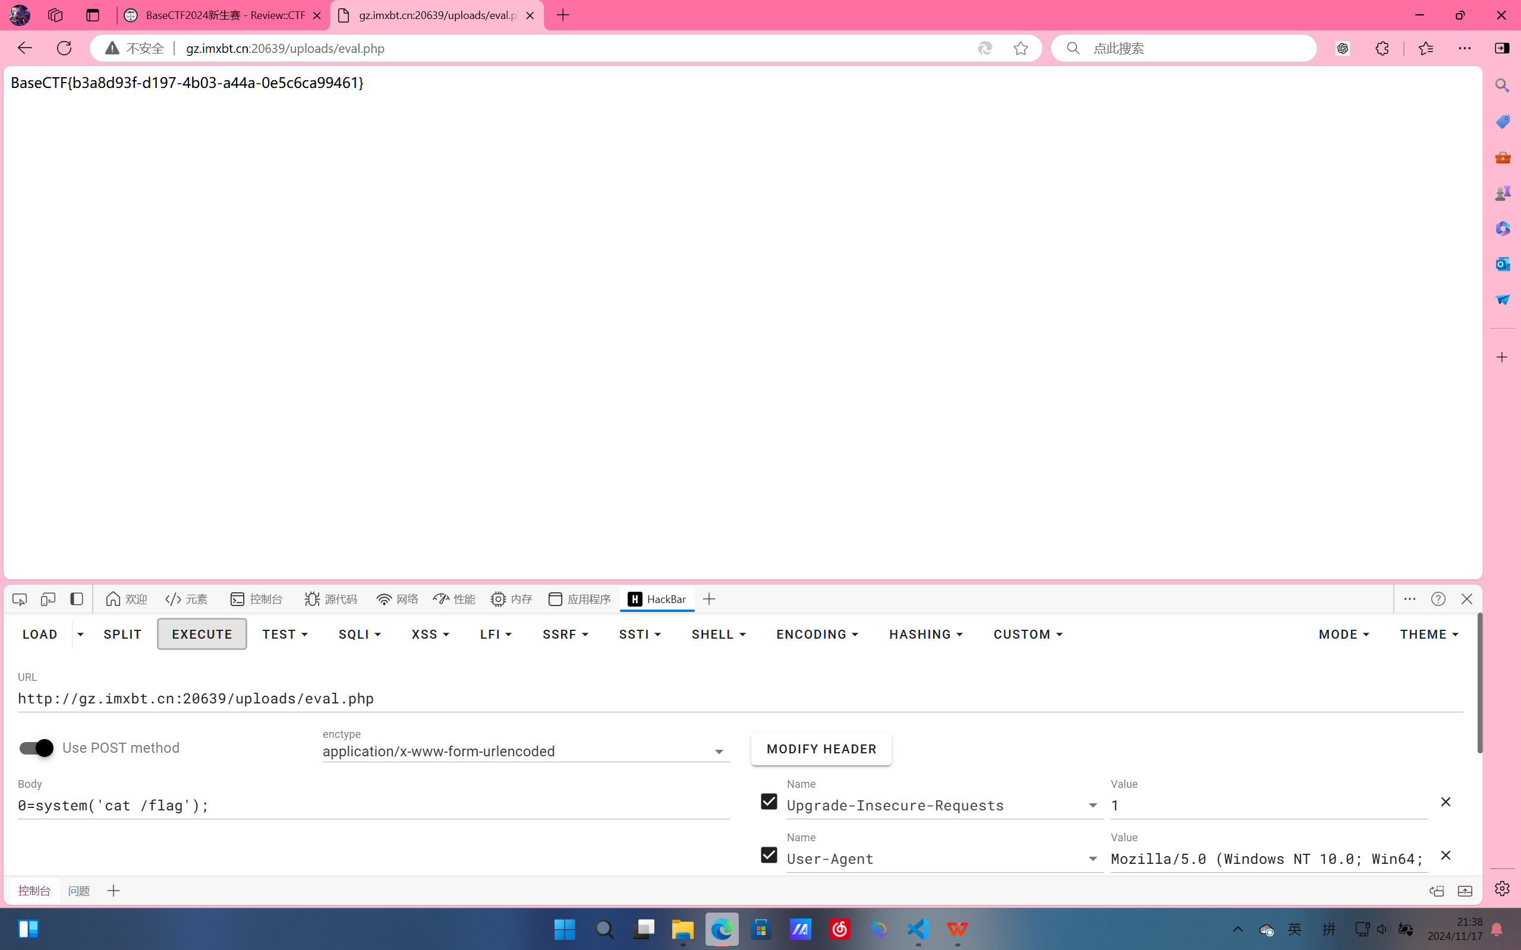The width and height of the screenshot is (1521, 950).
Task: Click the Body input field
Action: pyautogui.click(x=373, y=806)
